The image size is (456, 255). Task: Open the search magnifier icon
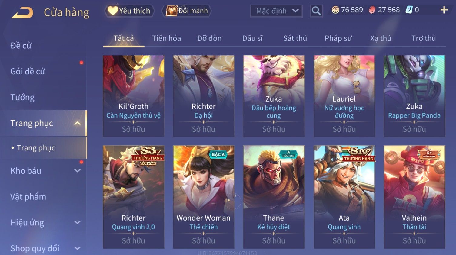pyautogui.click(x=316, y=11)
